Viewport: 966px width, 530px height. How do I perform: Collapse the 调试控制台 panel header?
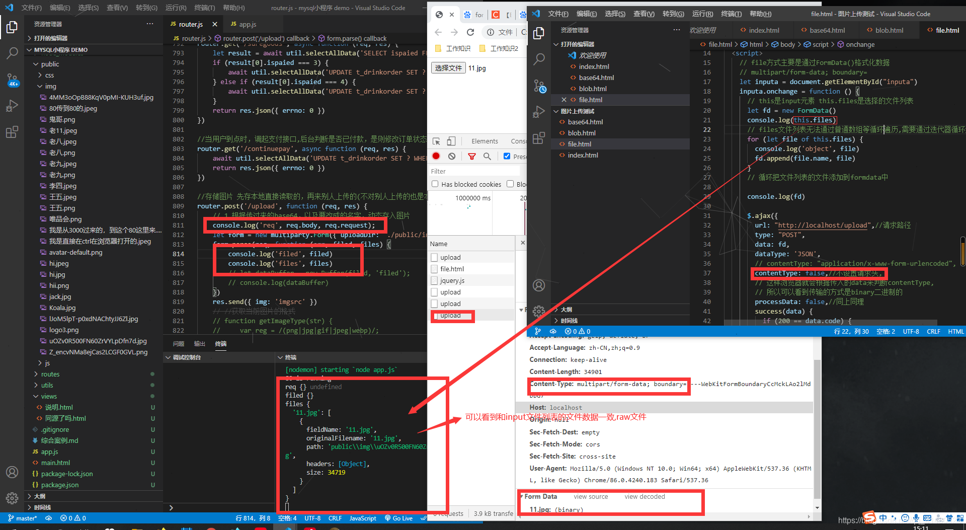click(x=186, y=357)
